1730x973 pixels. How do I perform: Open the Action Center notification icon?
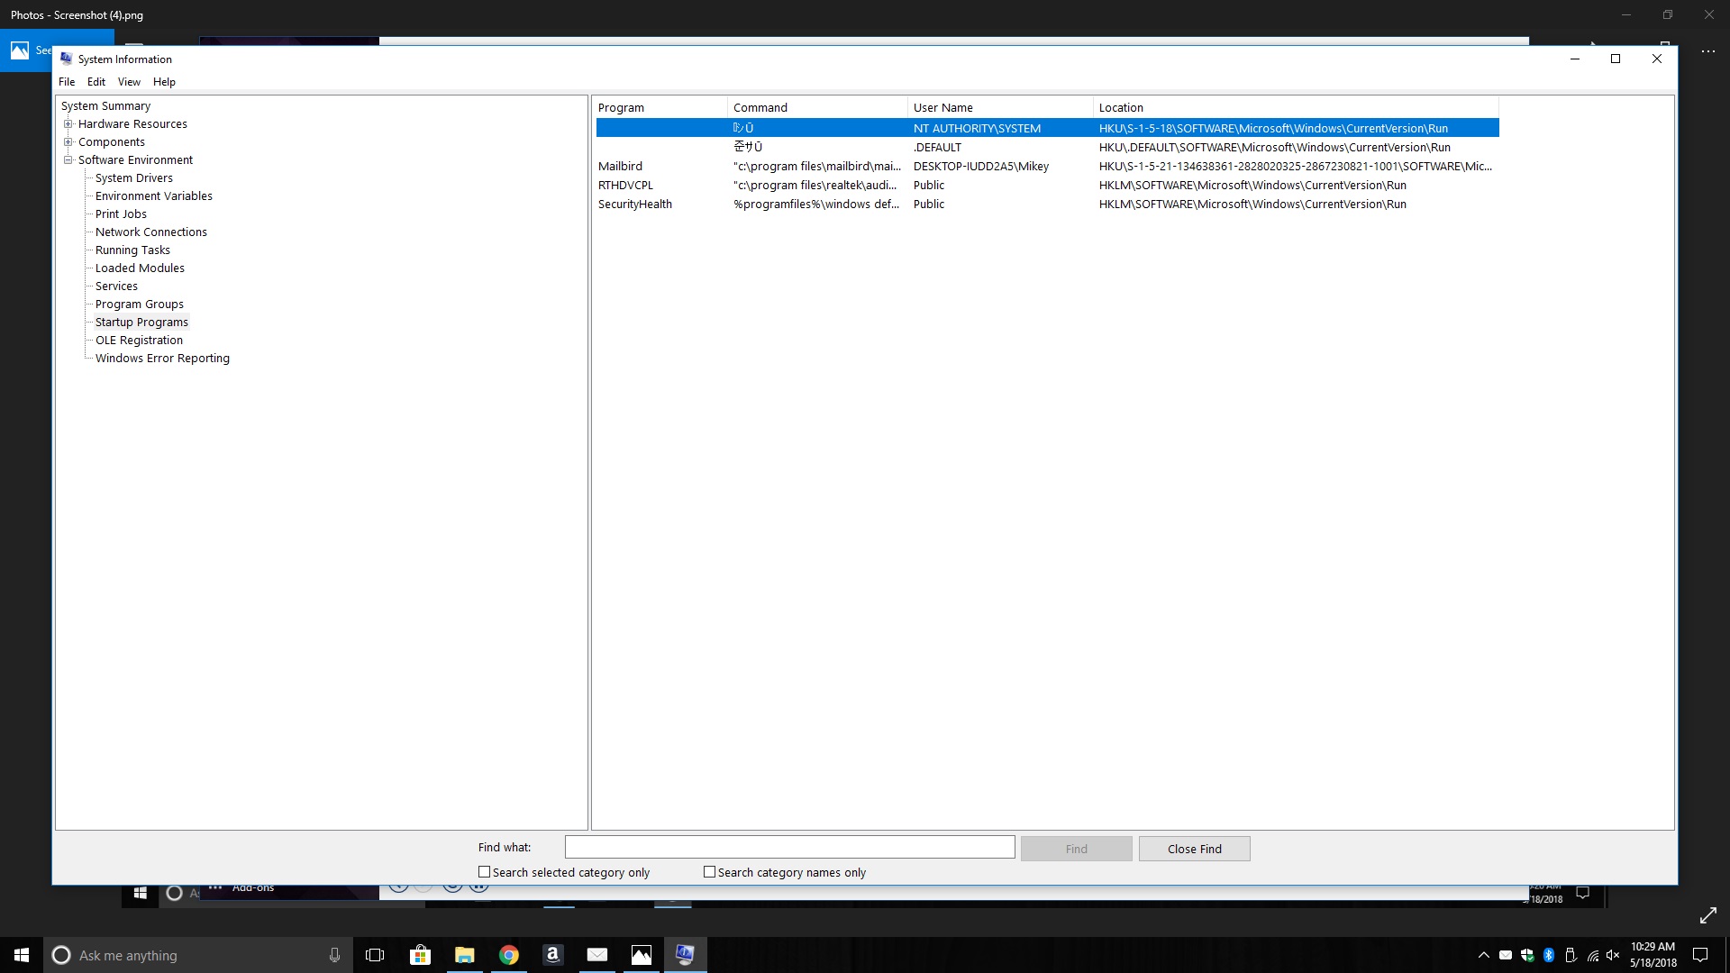[x=1700, y=955]
